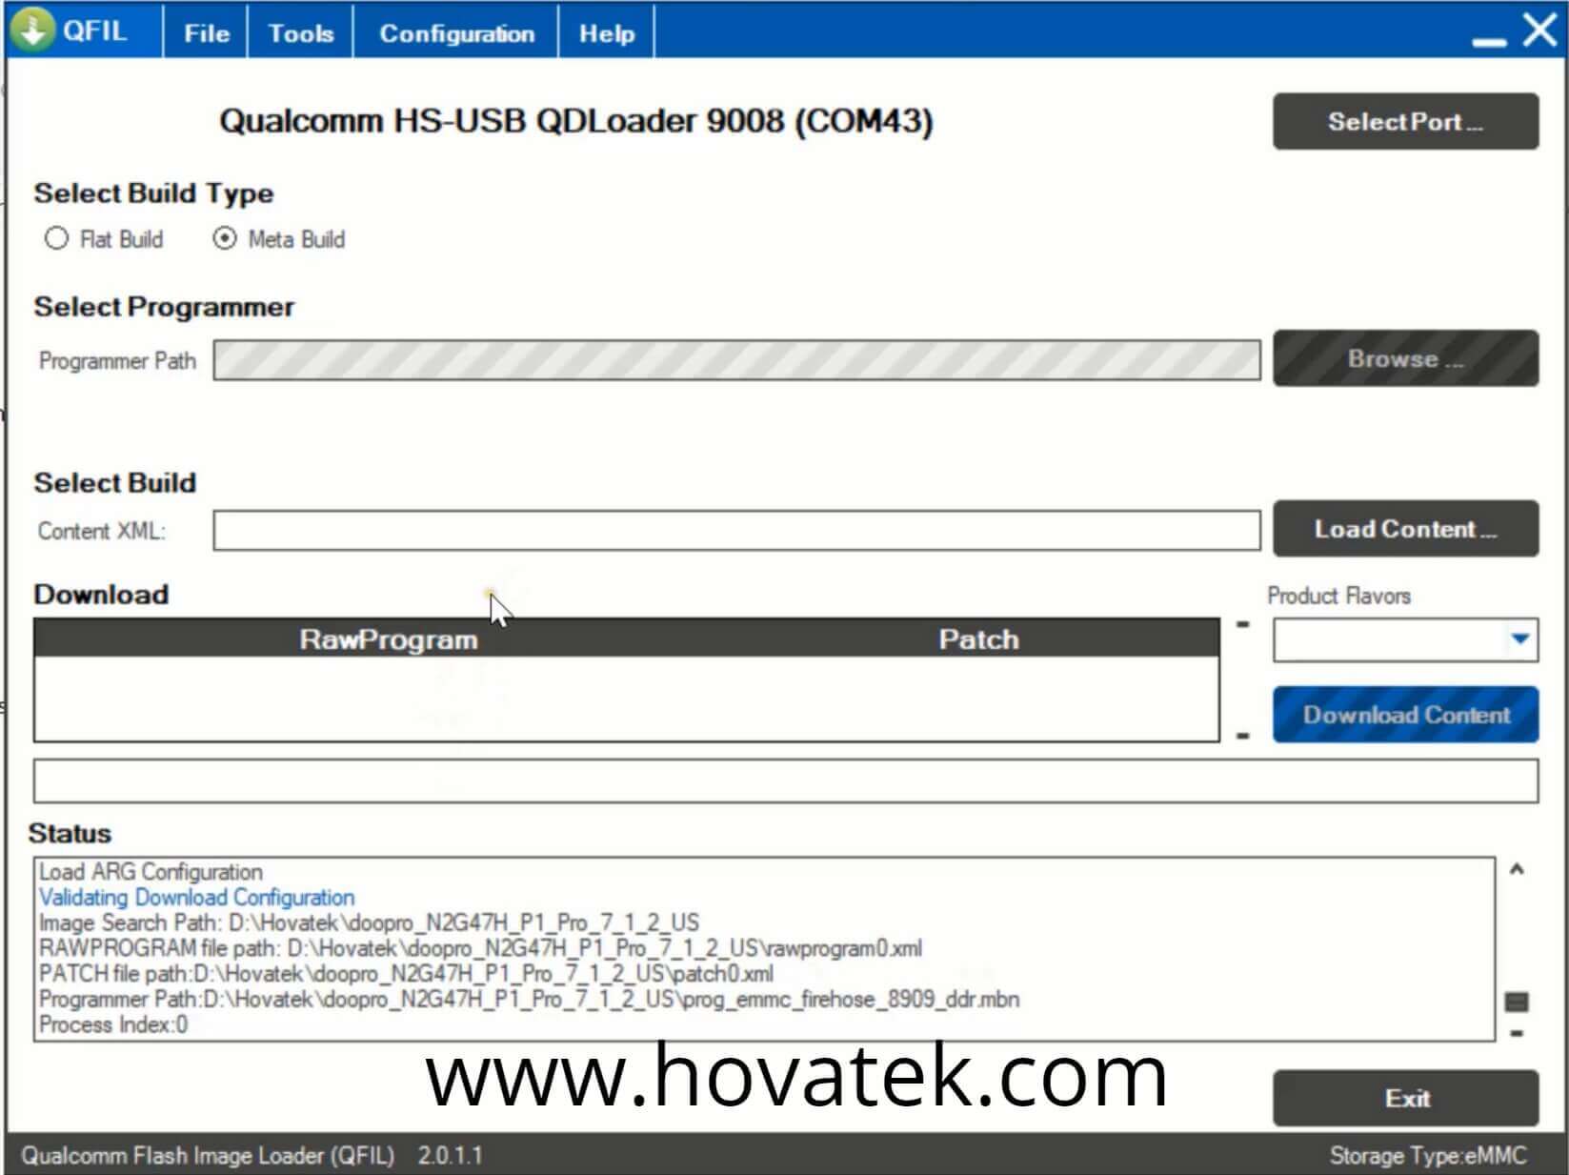Click the Programmer Path field
This screenshot has width=1569, height=1175.
click(x=736, y=360)
